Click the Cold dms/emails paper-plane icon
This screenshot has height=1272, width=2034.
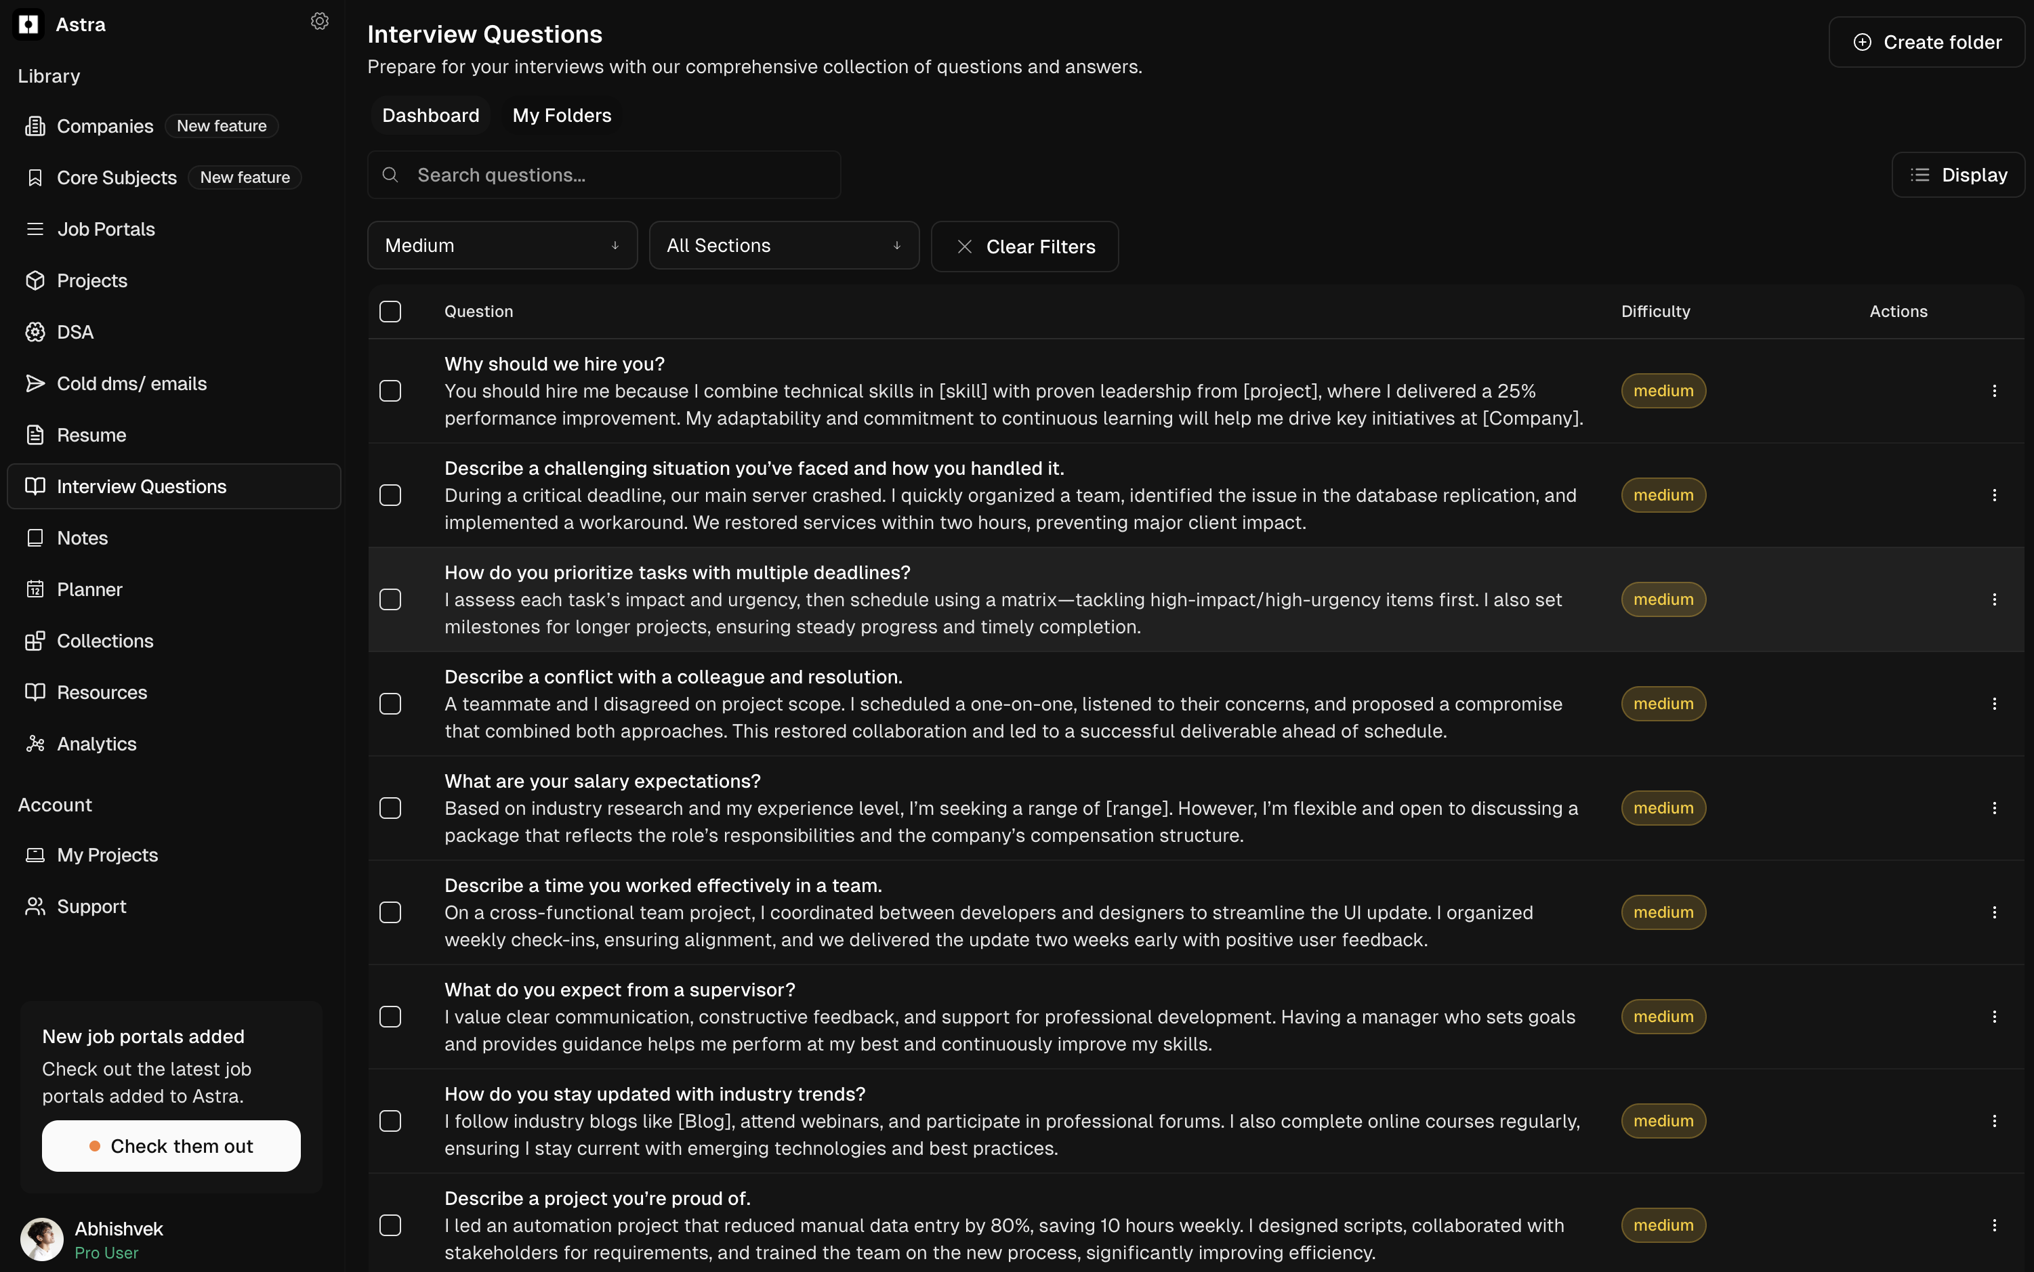coord(35,383)
